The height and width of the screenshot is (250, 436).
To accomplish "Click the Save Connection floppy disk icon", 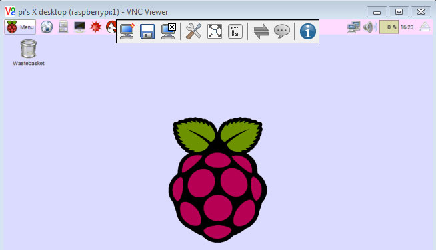I will (147, 31).
